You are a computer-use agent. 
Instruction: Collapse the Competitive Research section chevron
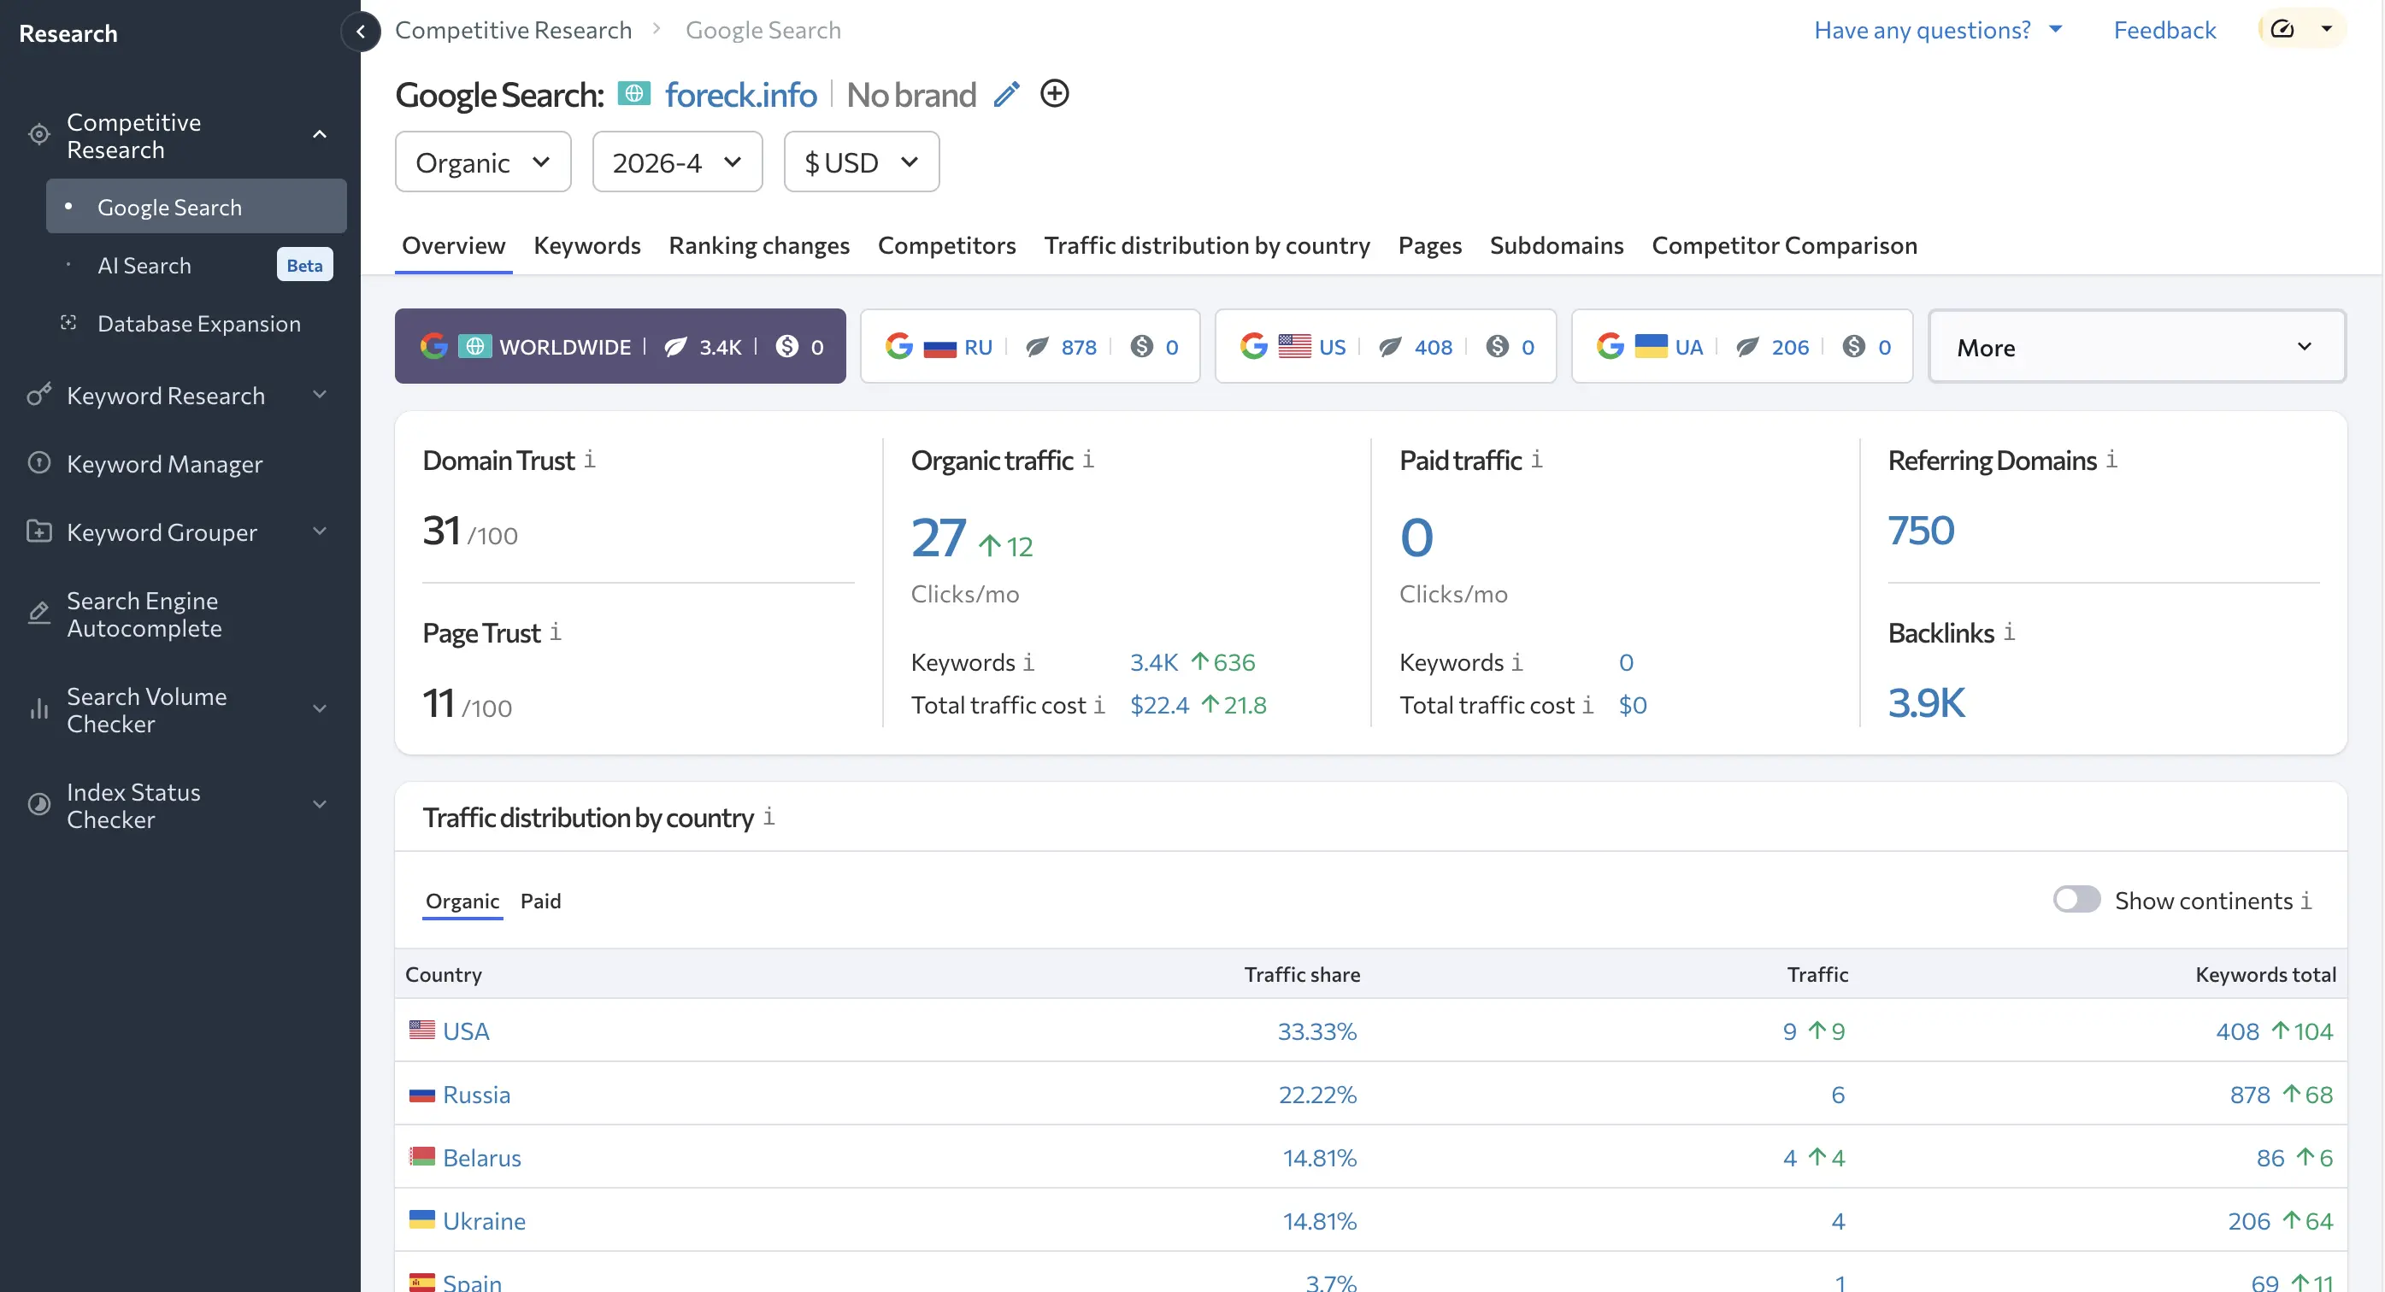click(320, 135)
